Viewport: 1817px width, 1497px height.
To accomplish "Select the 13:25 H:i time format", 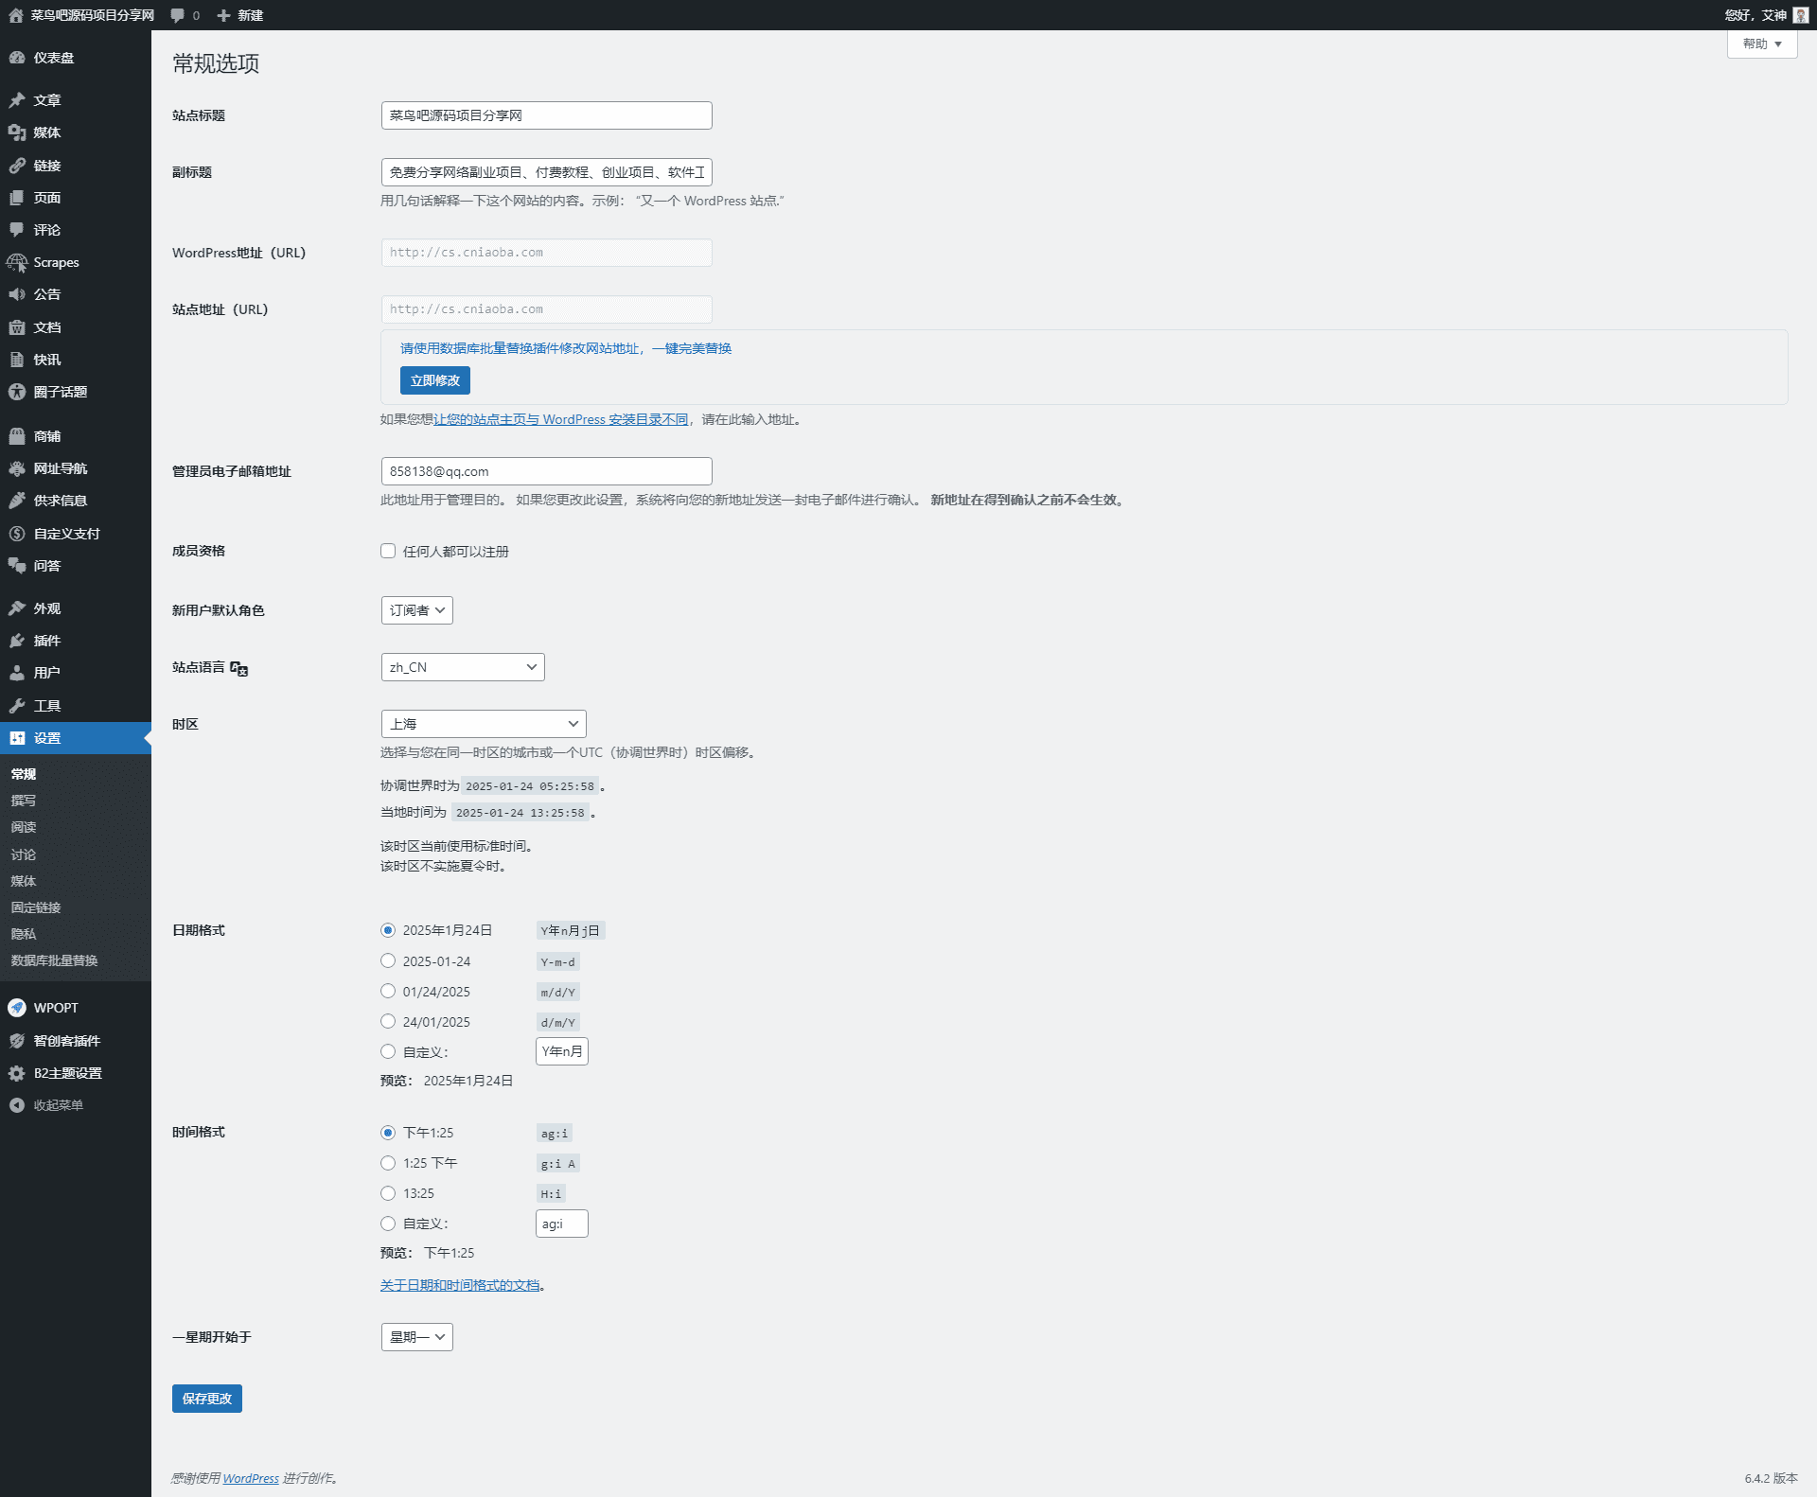I will point(388,1193).
